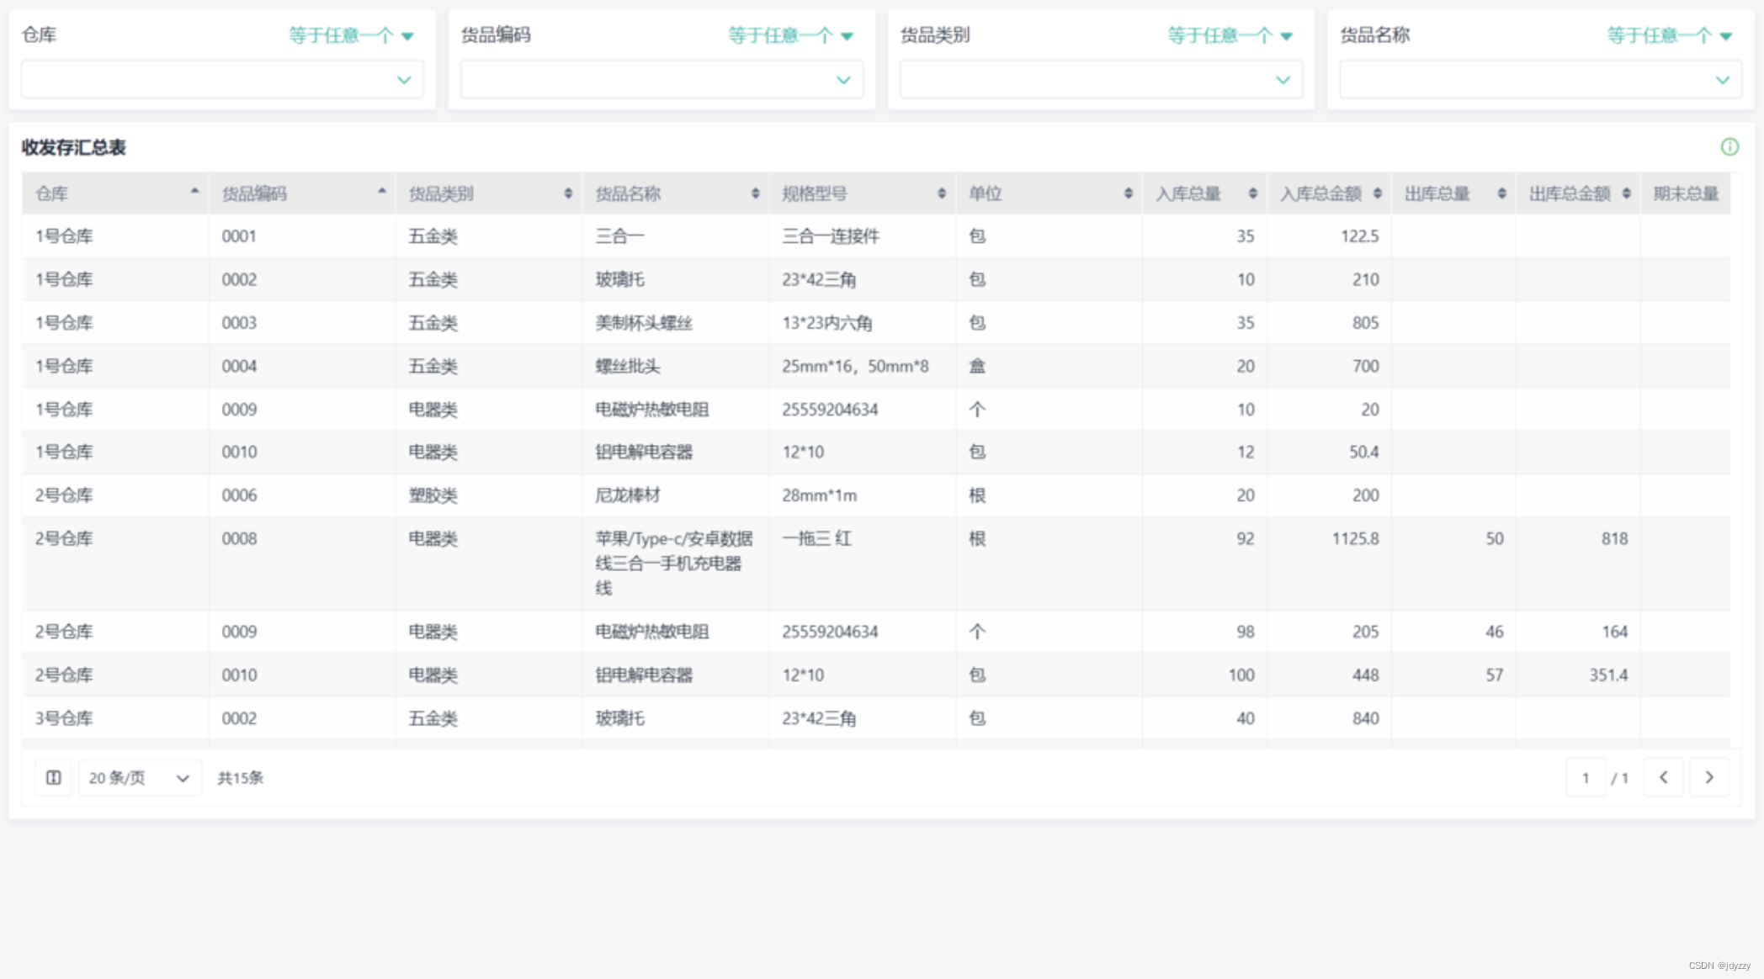Viewport: 1764px width, 979px height.
Task: Go to previous page arrow
Action: click(x=1663, y=777)
